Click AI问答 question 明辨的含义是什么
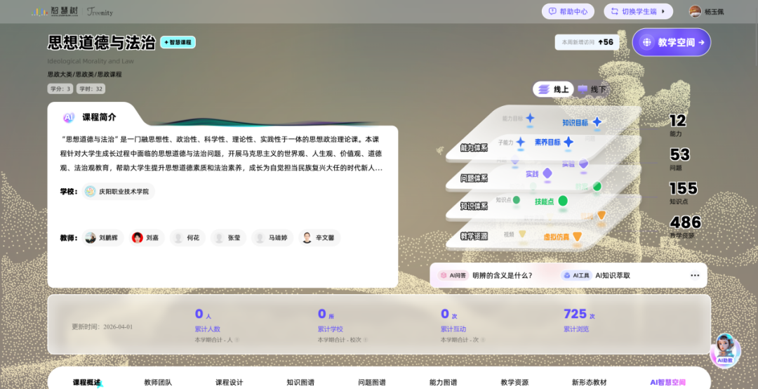The image size is (758, 389). 503,275
